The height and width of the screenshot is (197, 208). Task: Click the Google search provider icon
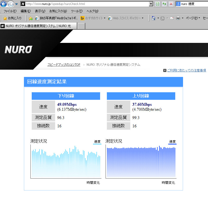click(178, 4)
